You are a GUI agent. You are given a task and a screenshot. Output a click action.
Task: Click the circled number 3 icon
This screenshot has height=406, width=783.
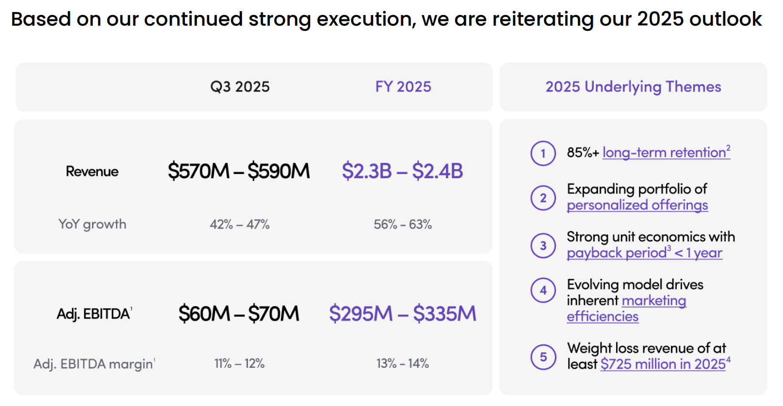point(543,246)
